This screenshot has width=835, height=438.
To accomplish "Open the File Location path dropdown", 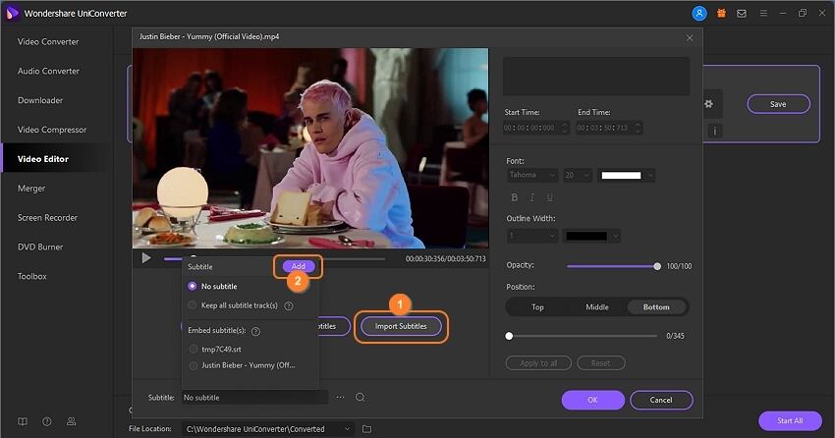I will [267, 429].
